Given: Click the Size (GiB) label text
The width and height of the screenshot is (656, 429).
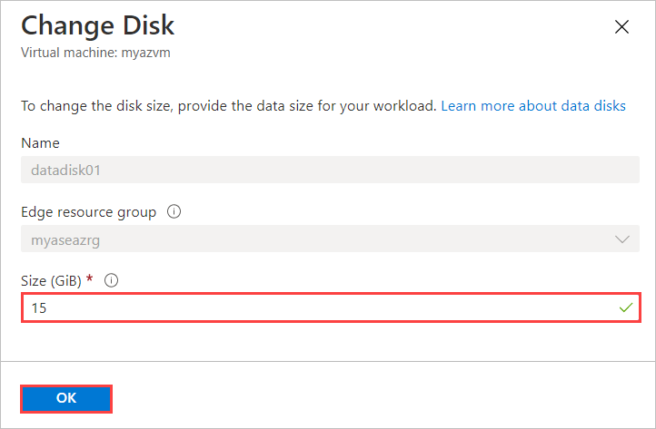Looking at the screenshot, I should point(52,281).
